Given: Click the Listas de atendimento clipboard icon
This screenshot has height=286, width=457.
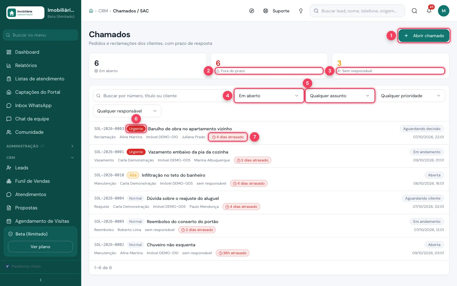Looking at the screenshot, I should point(9,79).
